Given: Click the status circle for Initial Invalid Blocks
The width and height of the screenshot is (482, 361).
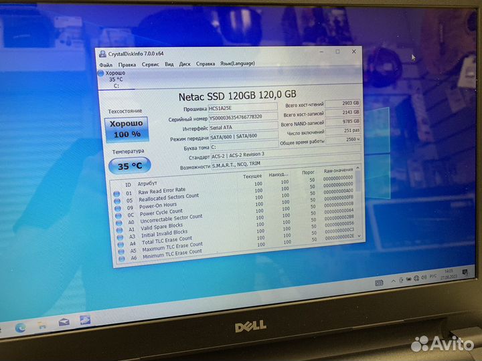Looking at the screenshot, I should [x=120, y=237].
